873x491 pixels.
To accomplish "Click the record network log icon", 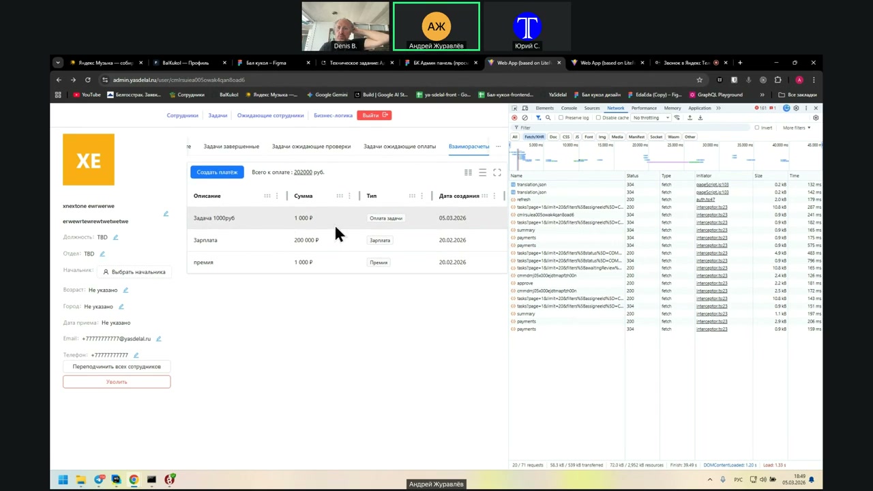I will point(514,118).
